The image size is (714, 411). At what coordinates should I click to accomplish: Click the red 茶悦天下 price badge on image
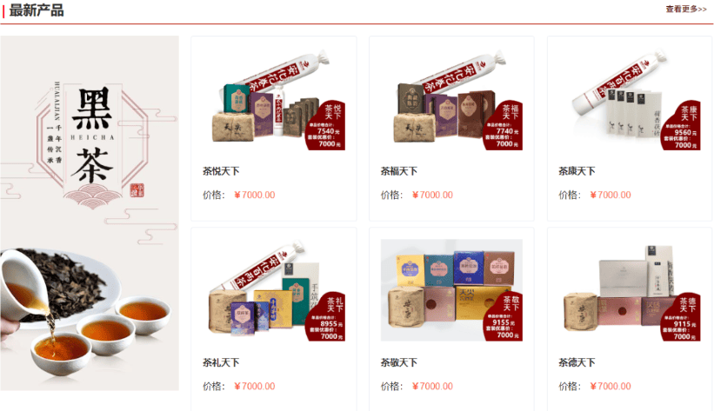[x=325, y=125]
